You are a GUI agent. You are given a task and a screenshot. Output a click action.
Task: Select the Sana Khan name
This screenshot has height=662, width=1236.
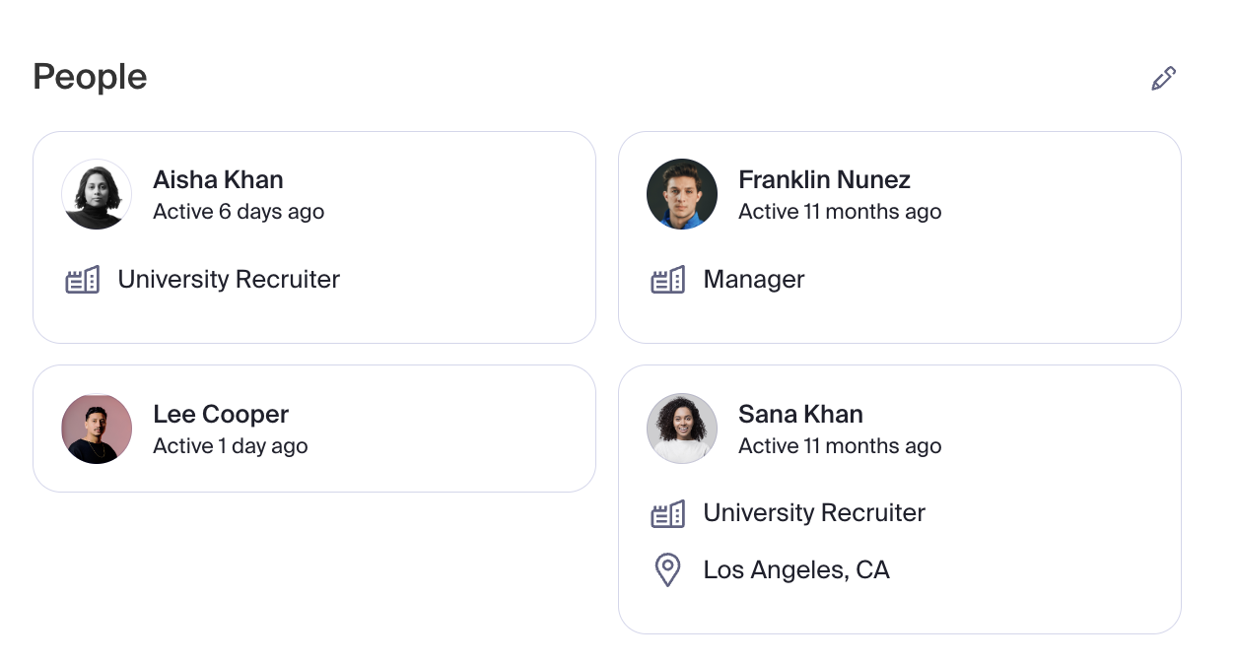tap(800, 415)
